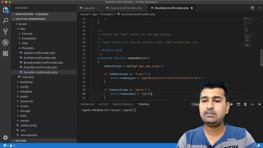
Task: Click the warnings count in status bar
Action: click(12, 146)
